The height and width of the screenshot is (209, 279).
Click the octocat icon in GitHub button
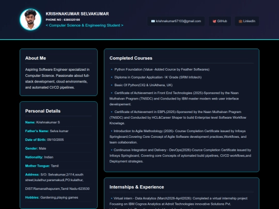[214, 21]
